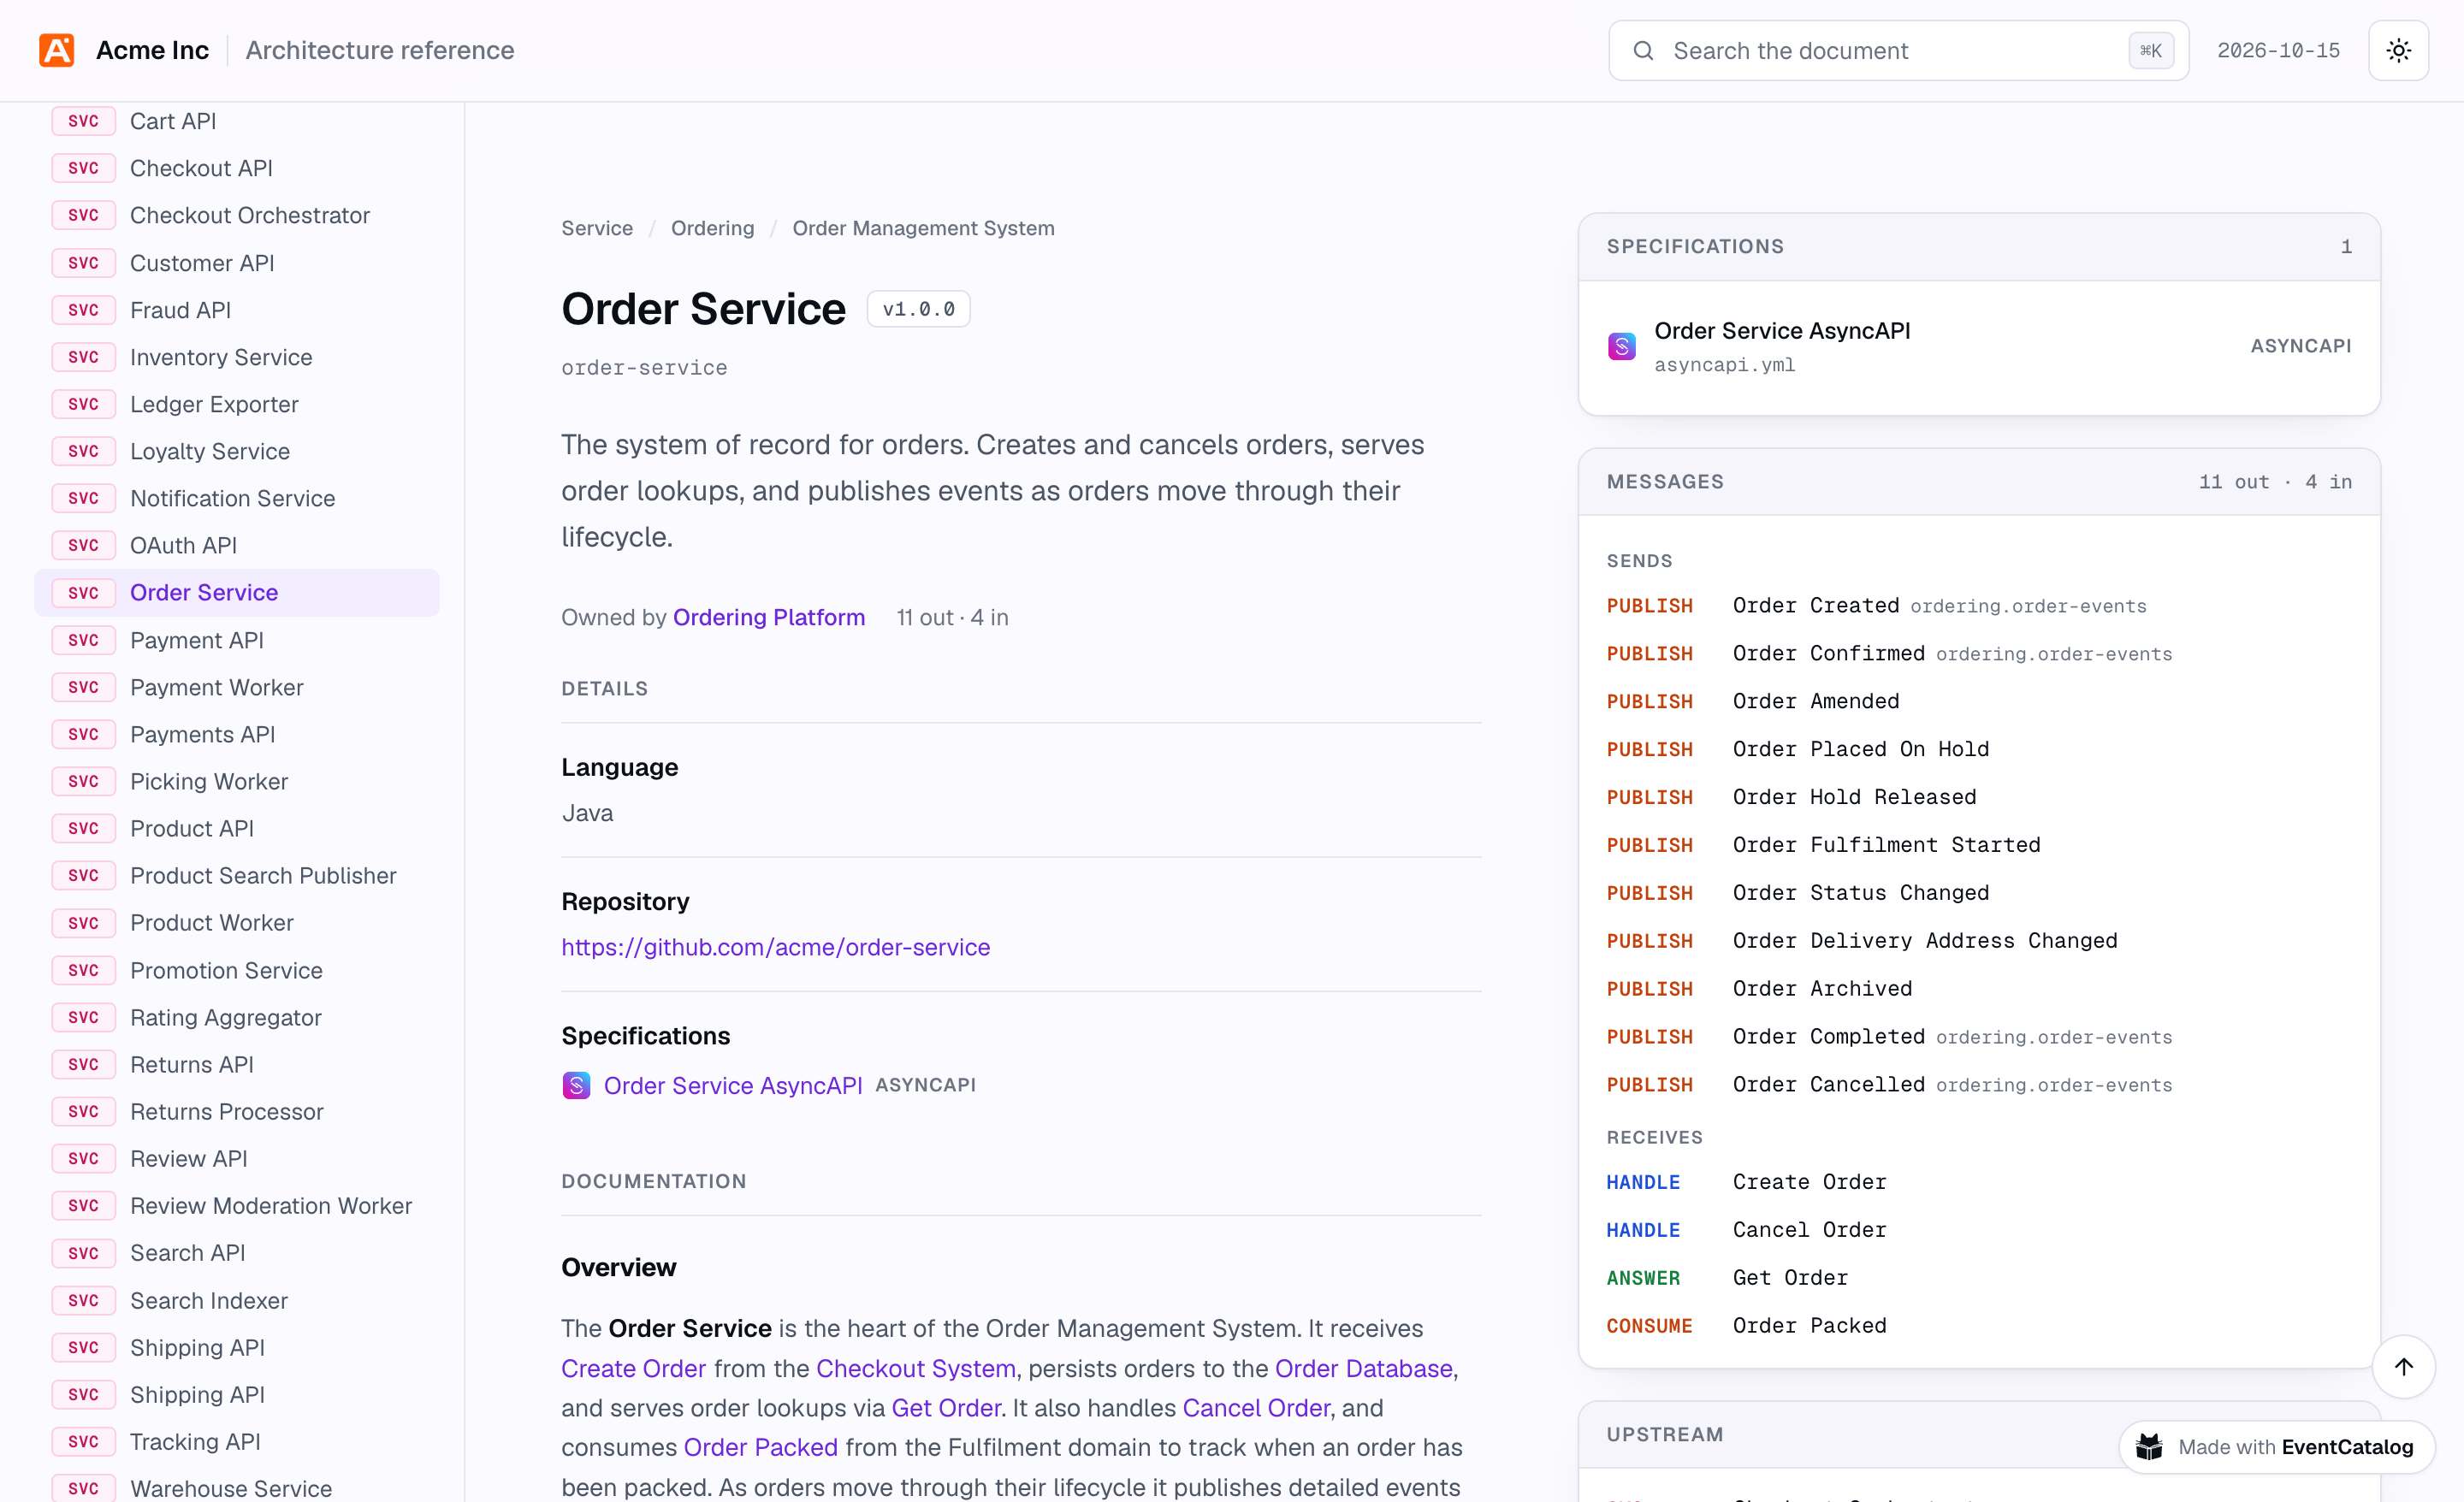This screenshot has width=2464, height=1502.
Task: Select Review Moderation Worker in the sidebar
Action: (x=236, y=1205)
